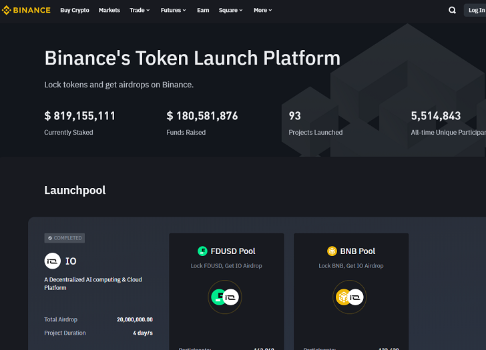Expand the Futures dropdown menu
The image size is (486, 350).
click(174, 10)
